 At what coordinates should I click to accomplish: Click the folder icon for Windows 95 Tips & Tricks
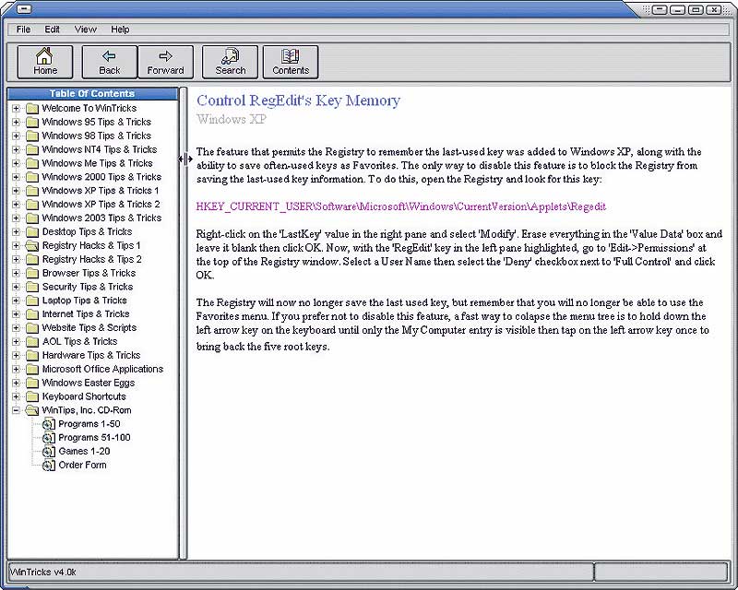tap(32, 122)
